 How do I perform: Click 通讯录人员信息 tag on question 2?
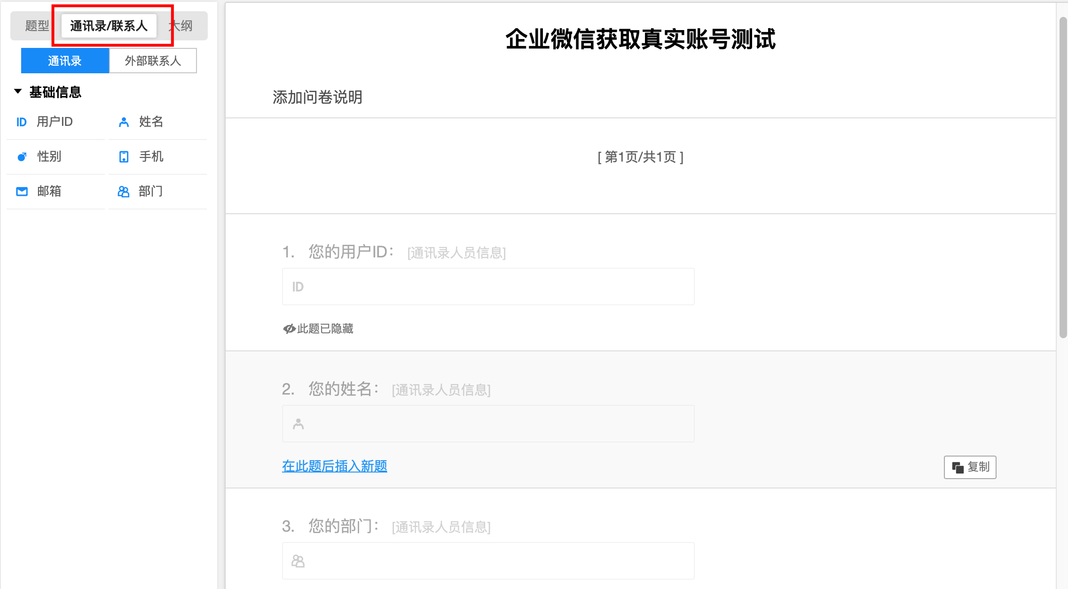coord(441,390)
